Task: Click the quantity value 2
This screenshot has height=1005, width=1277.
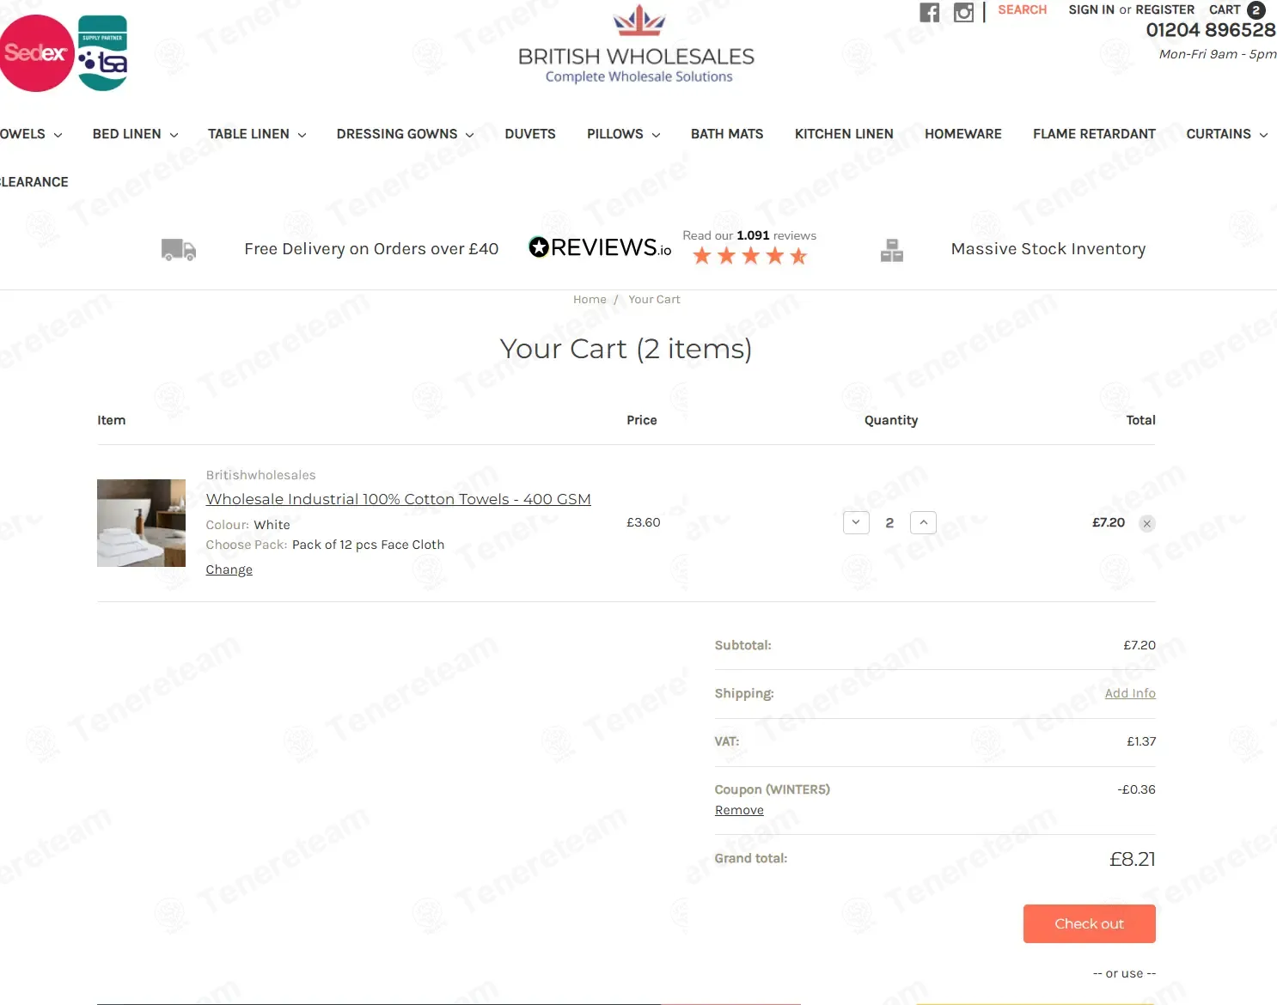Action: coord(889,522)
